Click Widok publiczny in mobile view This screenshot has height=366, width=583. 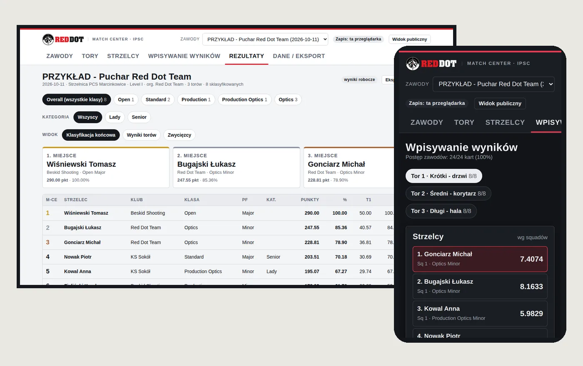tap(500, 103)
